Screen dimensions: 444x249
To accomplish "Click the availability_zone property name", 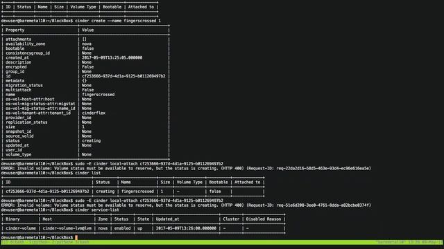I will (x=26, y=44).
